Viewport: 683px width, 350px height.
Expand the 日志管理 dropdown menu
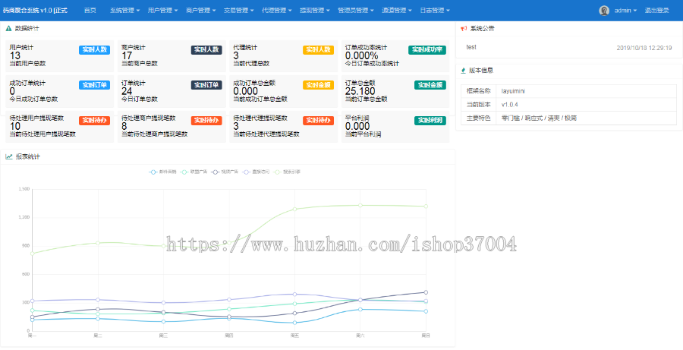coord(435,11)
